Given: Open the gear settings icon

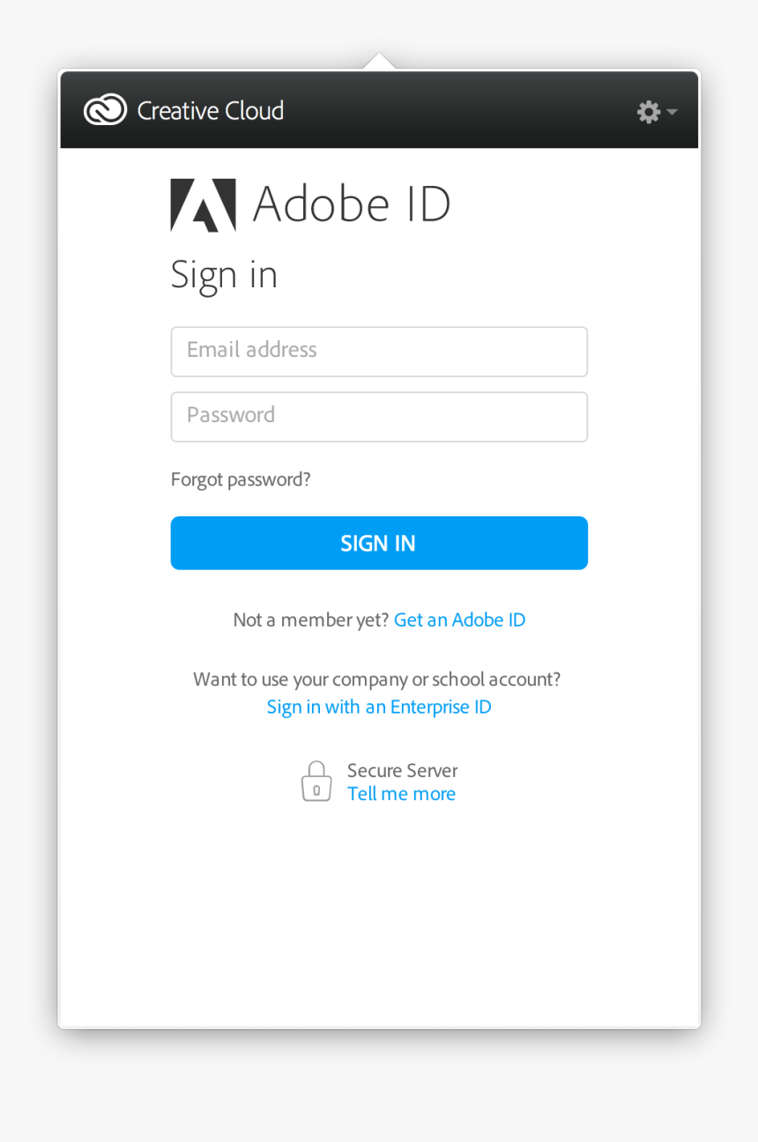Looking at the screenshot, I should coord(649,112).
